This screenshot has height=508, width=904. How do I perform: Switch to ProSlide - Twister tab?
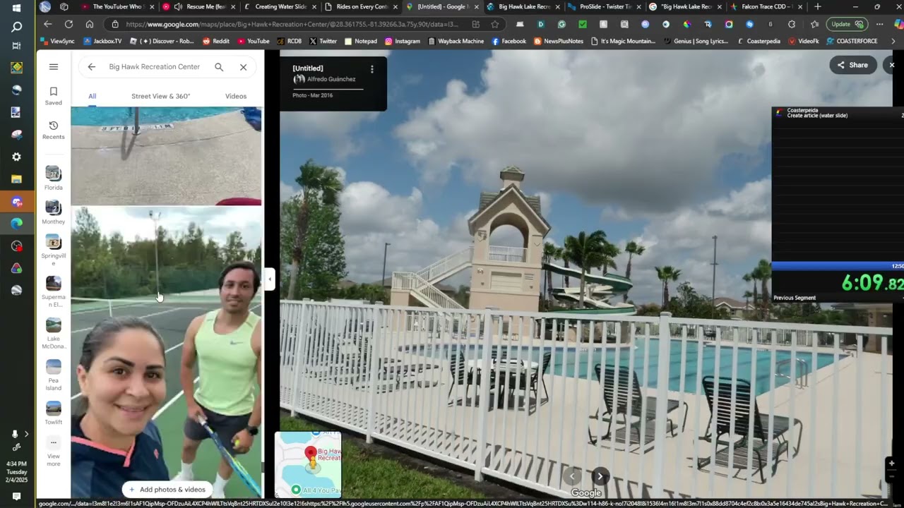[x=604, y=7]
